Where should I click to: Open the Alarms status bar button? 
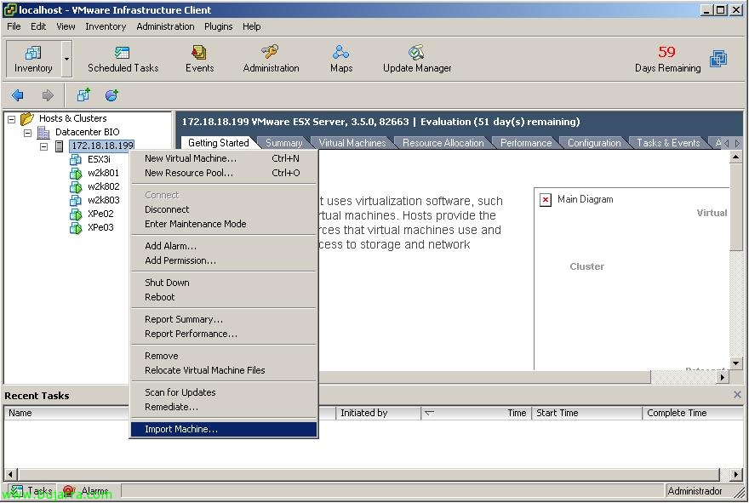pos(87,490)
